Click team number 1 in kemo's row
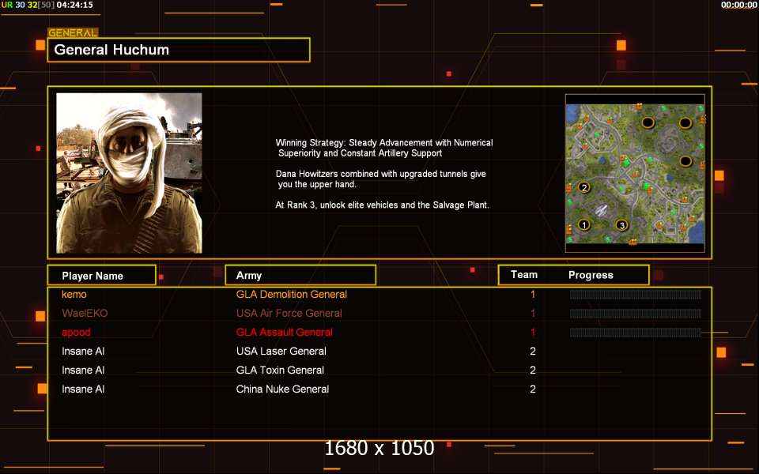759x474 pixels. (533, 294)
